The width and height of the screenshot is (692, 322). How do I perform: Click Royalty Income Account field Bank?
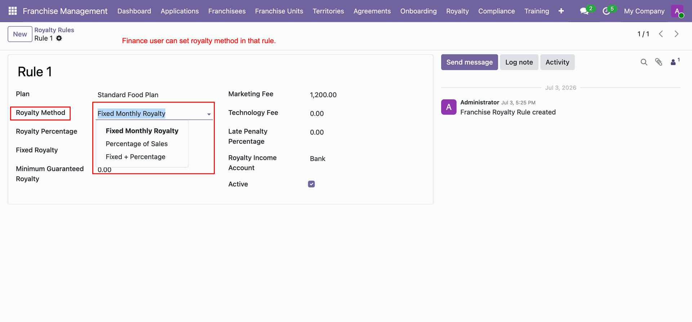coord(318,159)
